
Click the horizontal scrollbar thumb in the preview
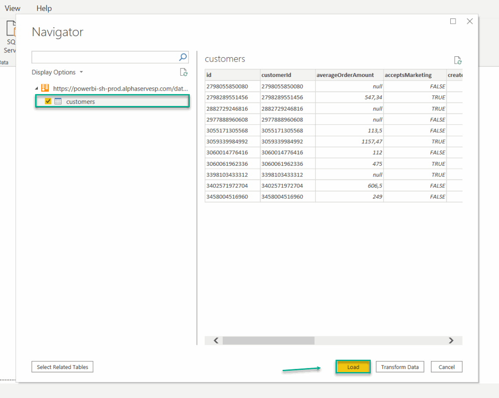pos(268,340)
